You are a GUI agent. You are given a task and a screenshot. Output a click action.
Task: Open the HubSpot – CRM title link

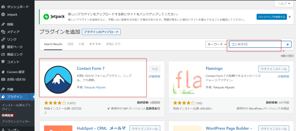pos(101,128)
